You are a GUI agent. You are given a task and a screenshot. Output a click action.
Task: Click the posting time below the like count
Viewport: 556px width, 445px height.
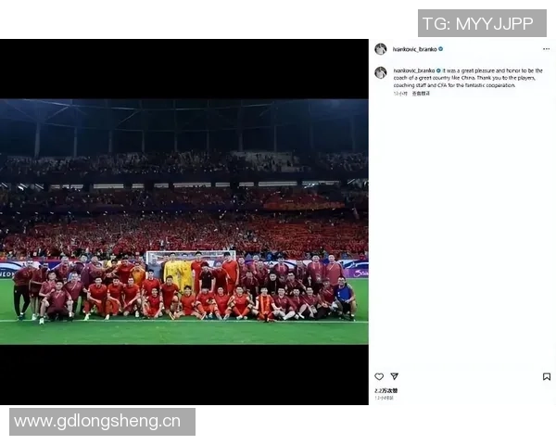pyautogui.click(x=384, y=398)
